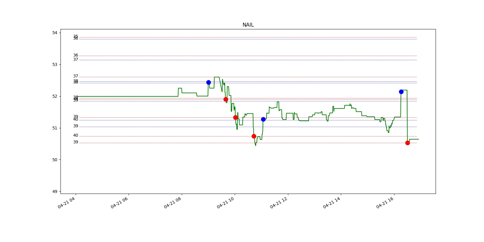Viewport: 484px width, 242px height.
Task: Select the red marker at 51.9 before 10:00
Action: pyautogui.click(x=226, y=99)
